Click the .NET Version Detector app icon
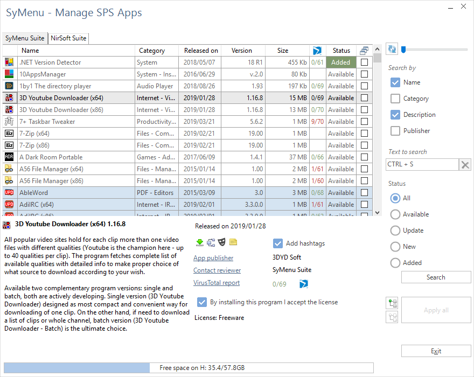Viewport: 474px width, 377px height. coord(9,62)
